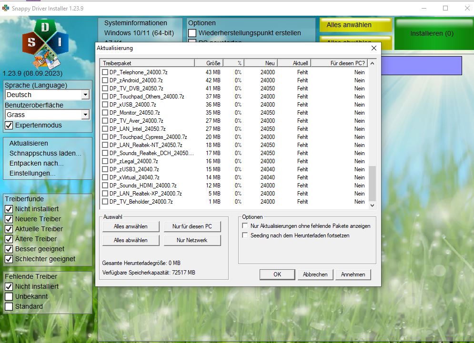Uncheck Neuere Treiber filter
Screen dimensions: 474x343
click(9, 219)
